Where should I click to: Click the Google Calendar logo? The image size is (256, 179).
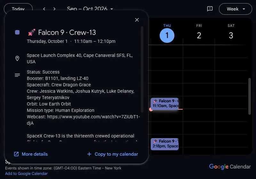230,167
